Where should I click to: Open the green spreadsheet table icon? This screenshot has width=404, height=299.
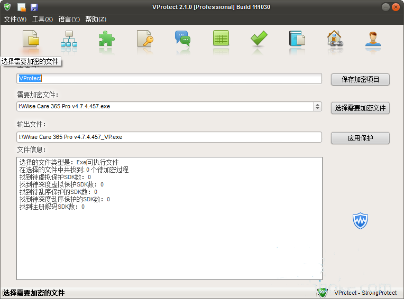coord(221,39)
